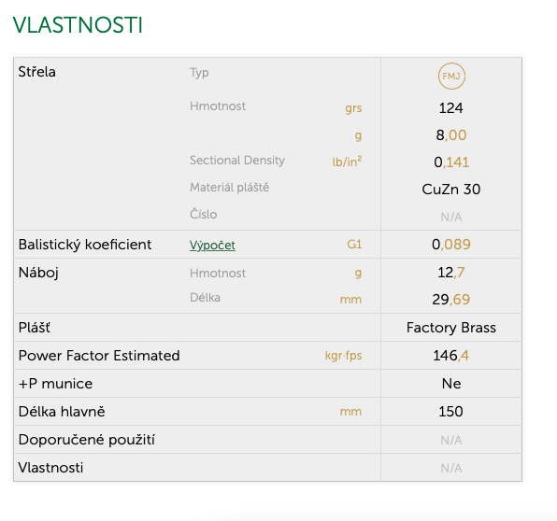
Task: Select the Střela row label
Action: point(37,72)
